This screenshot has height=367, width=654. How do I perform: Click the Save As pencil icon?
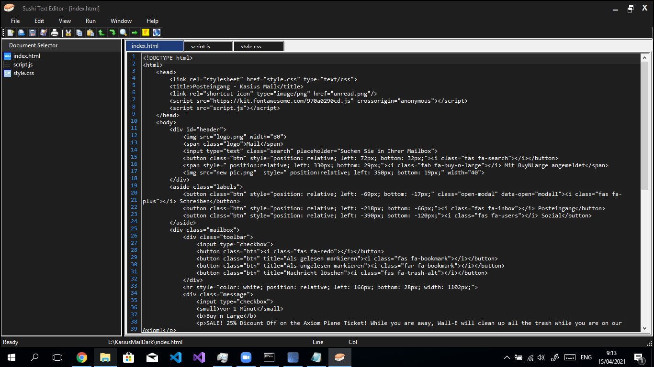click(44, 32)
